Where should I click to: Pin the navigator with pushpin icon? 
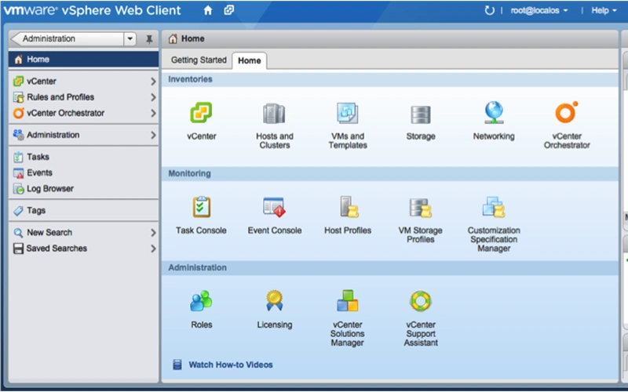(x=149, y=39)
